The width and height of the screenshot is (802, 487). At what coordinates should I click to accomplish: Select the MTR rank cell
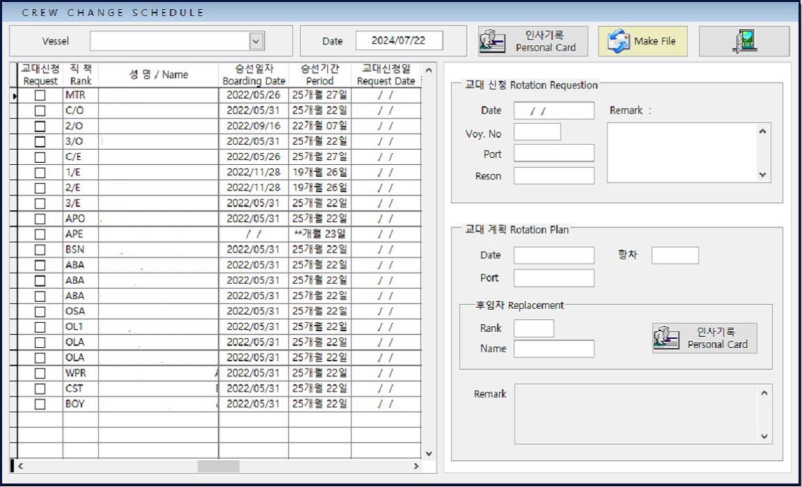(x=81, y=95)
